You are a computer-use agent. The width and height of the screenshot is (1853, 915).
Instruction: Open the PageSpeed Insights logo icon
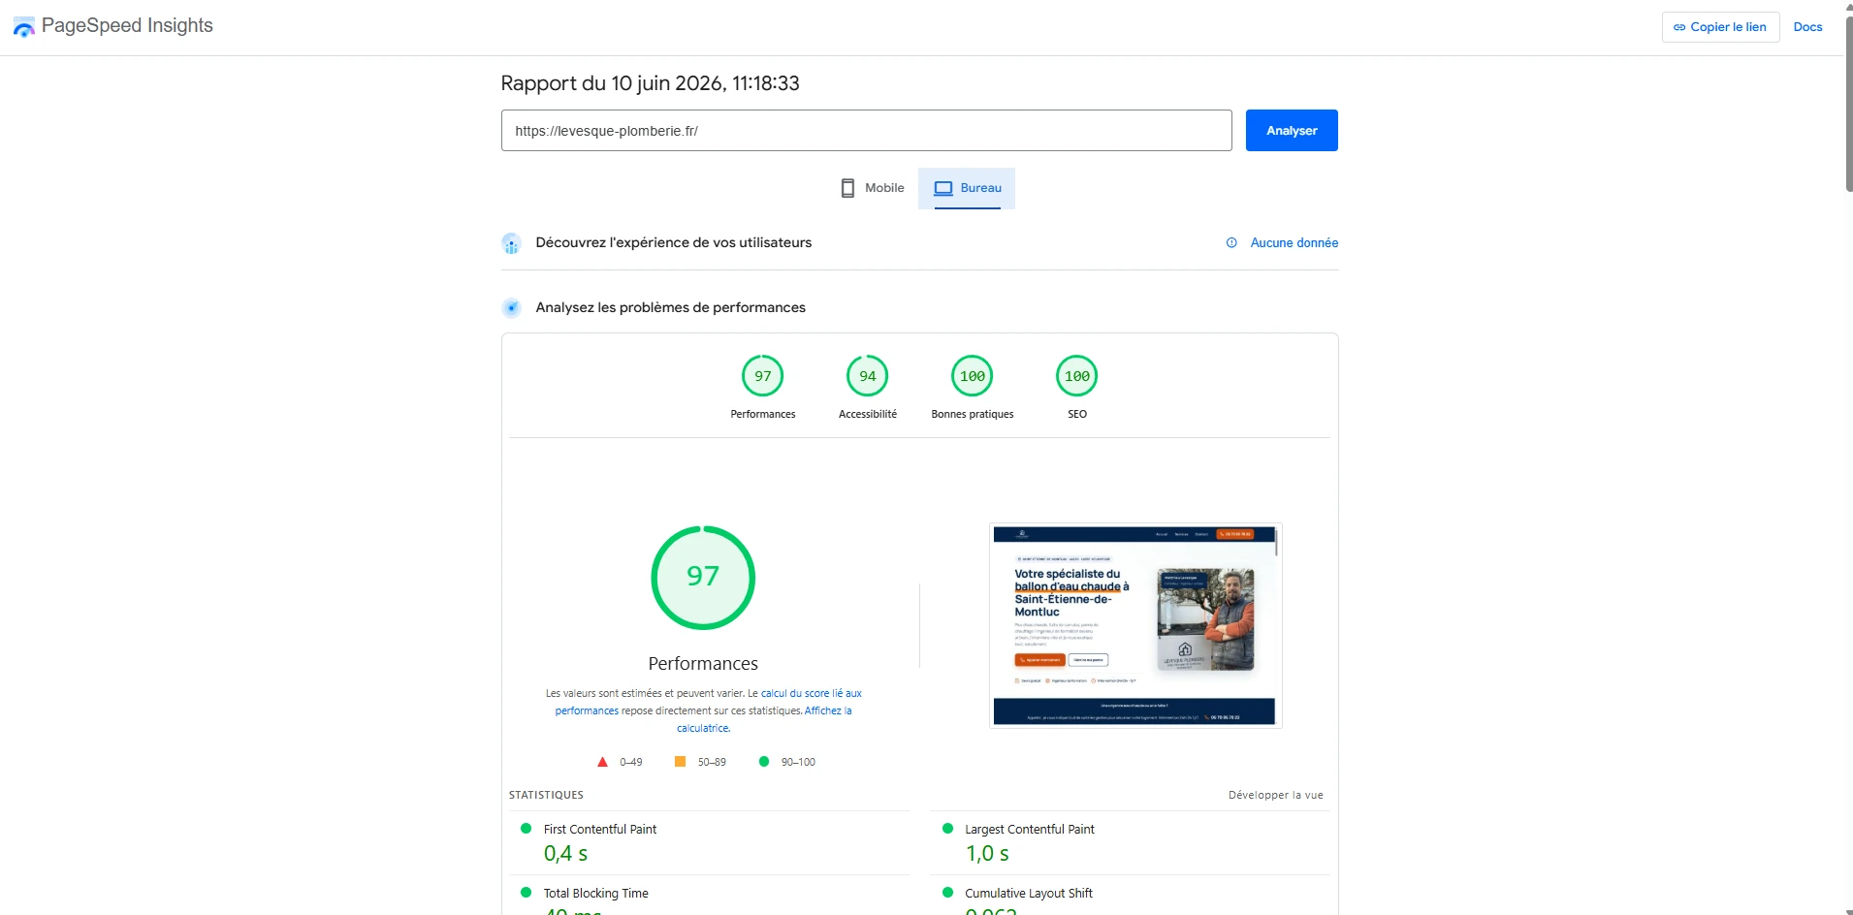tap(23, 27)
